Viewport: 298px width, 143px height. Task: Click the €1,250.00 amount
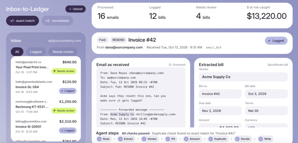click(68, 102)
